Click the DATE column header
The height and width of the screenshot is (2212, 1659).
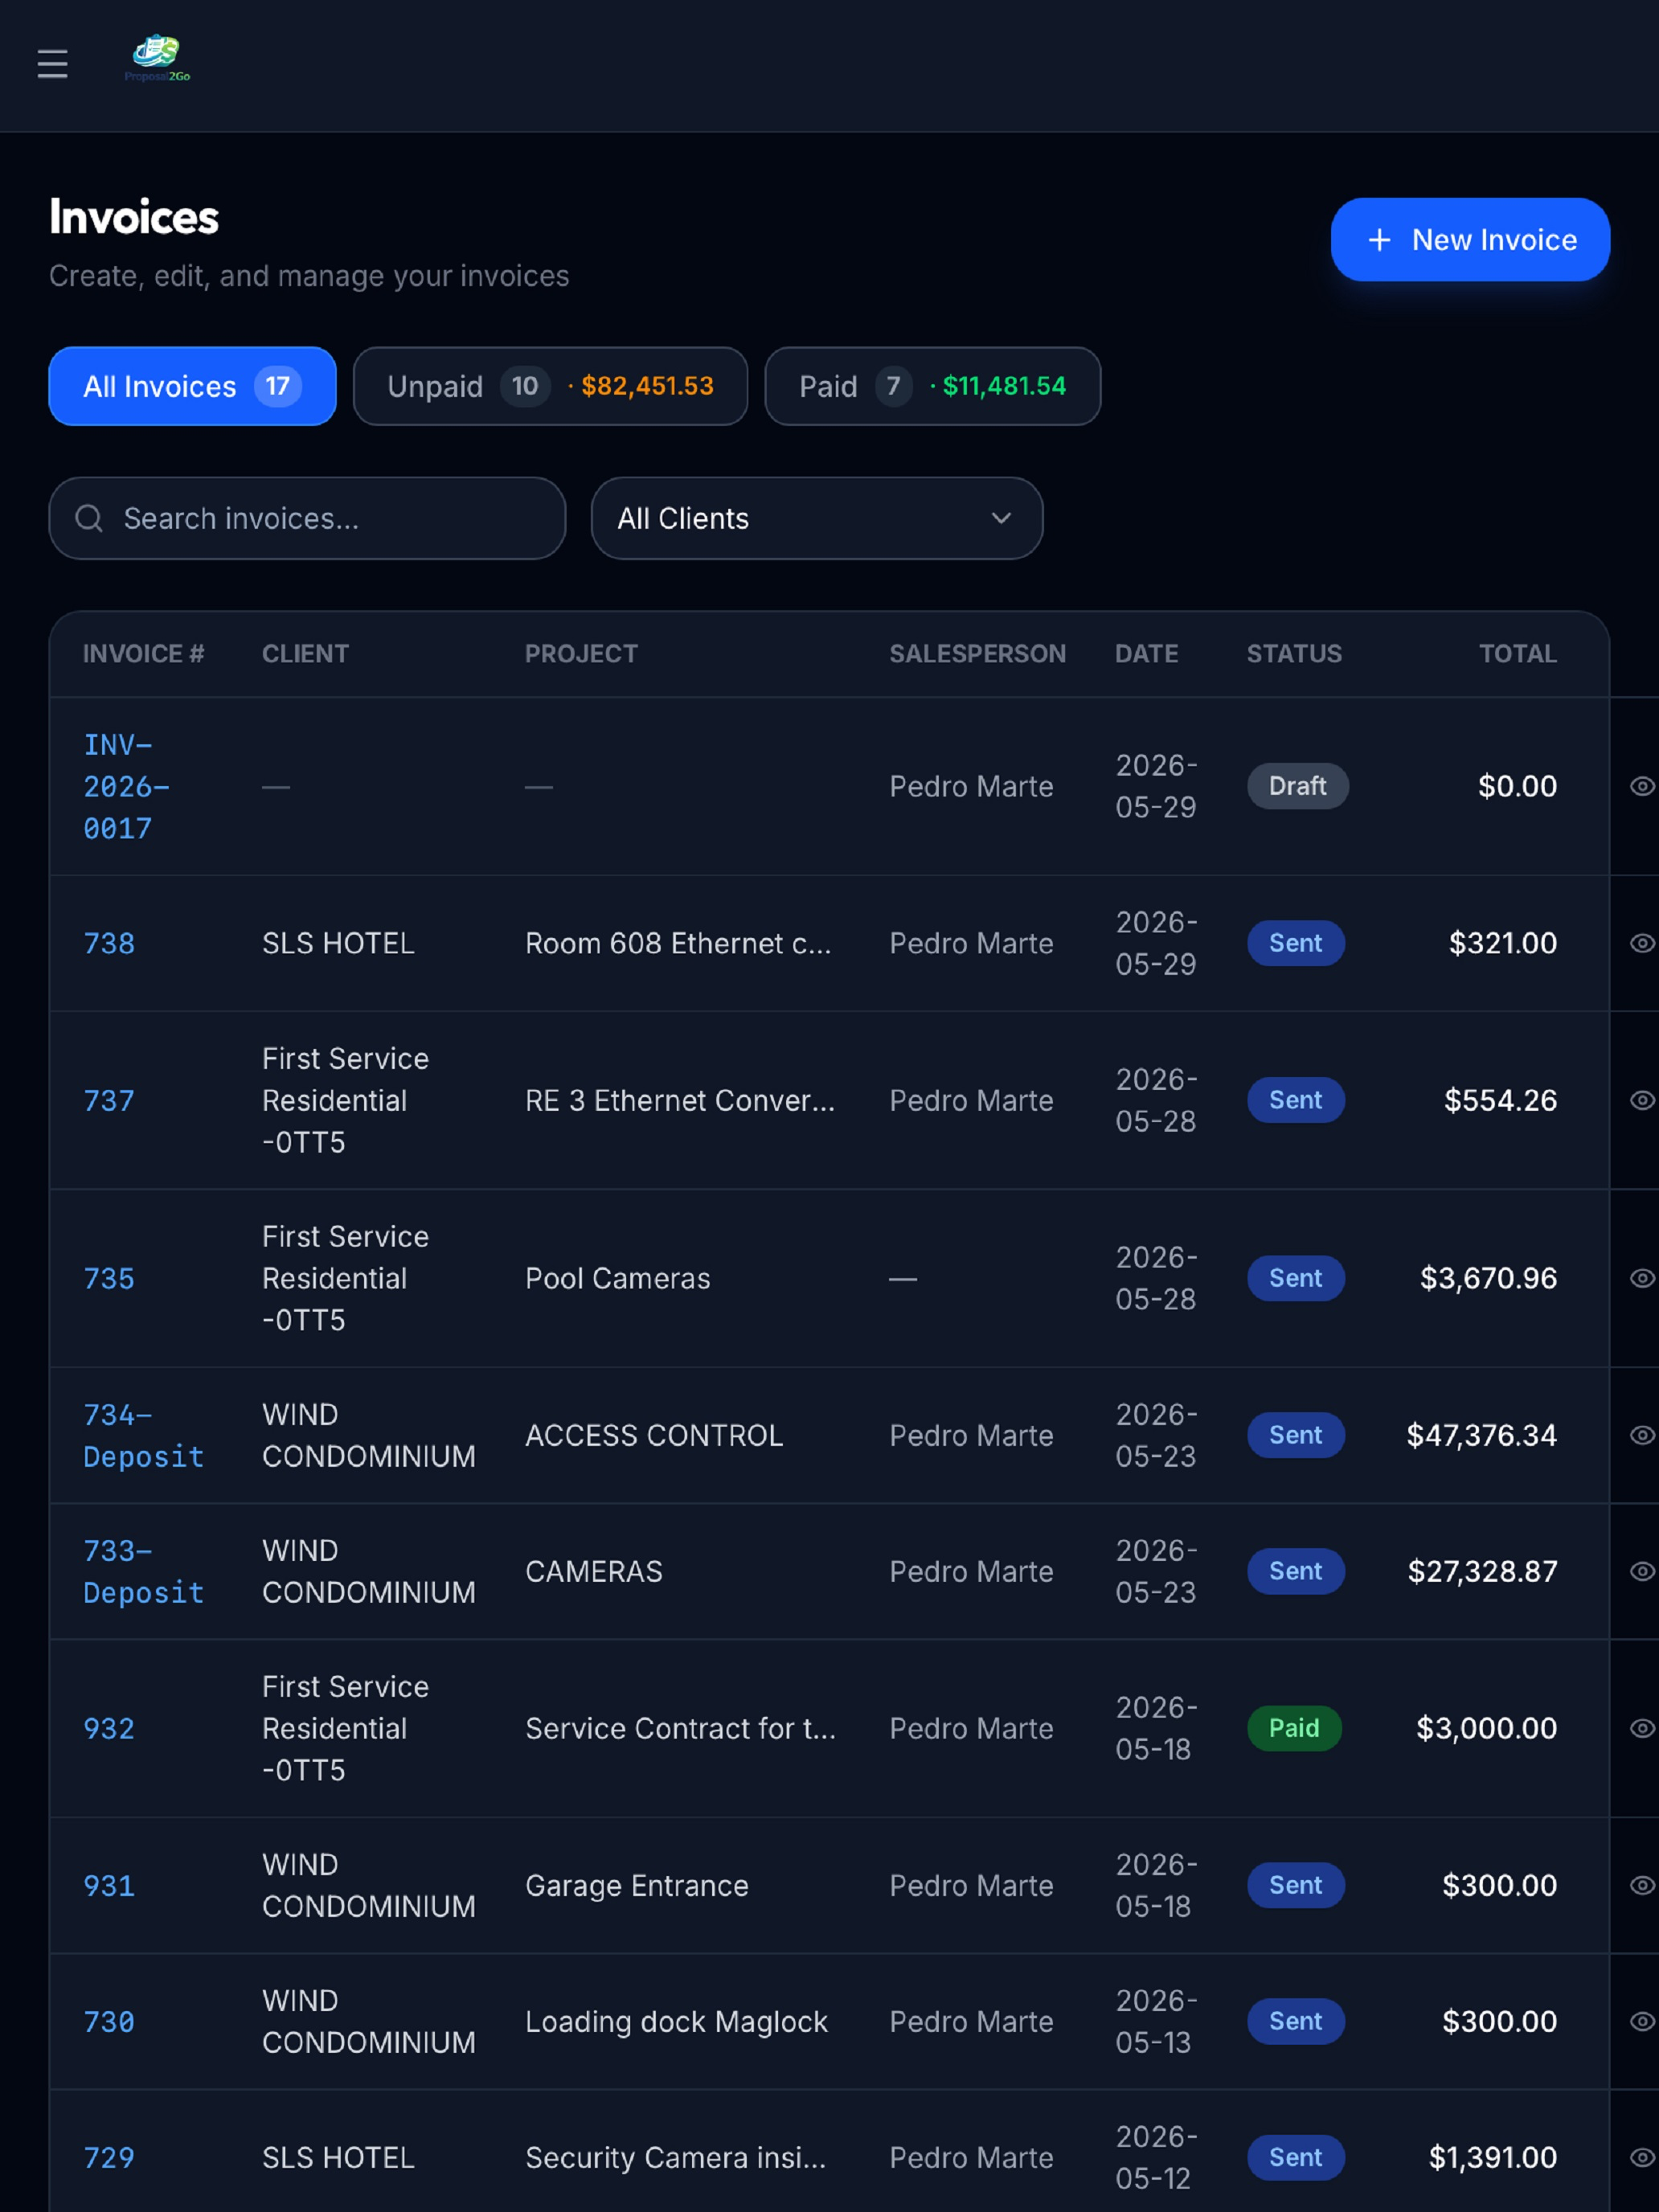[1146, 653]
